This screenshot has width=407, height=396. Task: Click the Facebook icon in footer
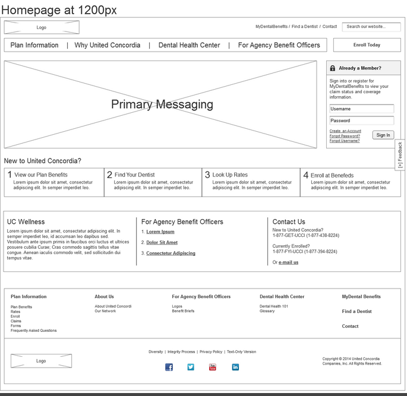tap(169, 368)
